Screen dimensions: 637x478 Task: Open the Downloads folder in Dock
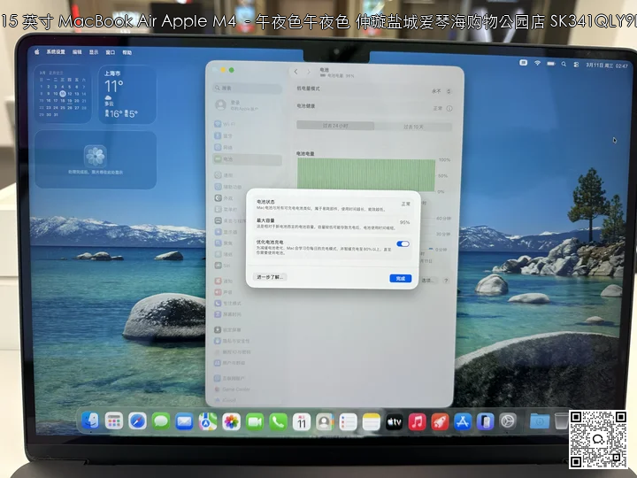pyautogui.click(x=540, y=421)
